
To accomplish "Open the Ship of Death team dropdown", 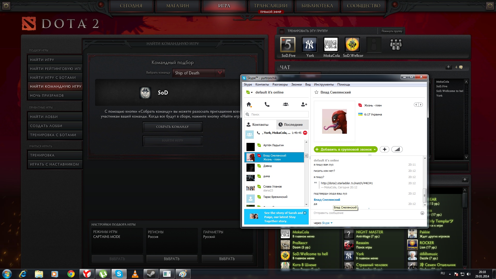I will point(198,73).
